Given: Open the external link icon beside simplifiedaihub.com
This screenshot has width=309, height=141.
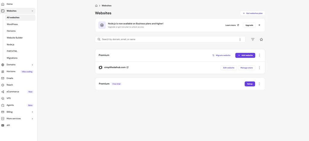Looking at the screenshot, I should (127, 67).
